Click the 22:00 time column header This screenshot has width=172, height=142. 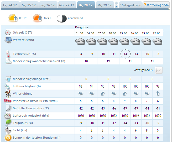(x=157, y=33)
